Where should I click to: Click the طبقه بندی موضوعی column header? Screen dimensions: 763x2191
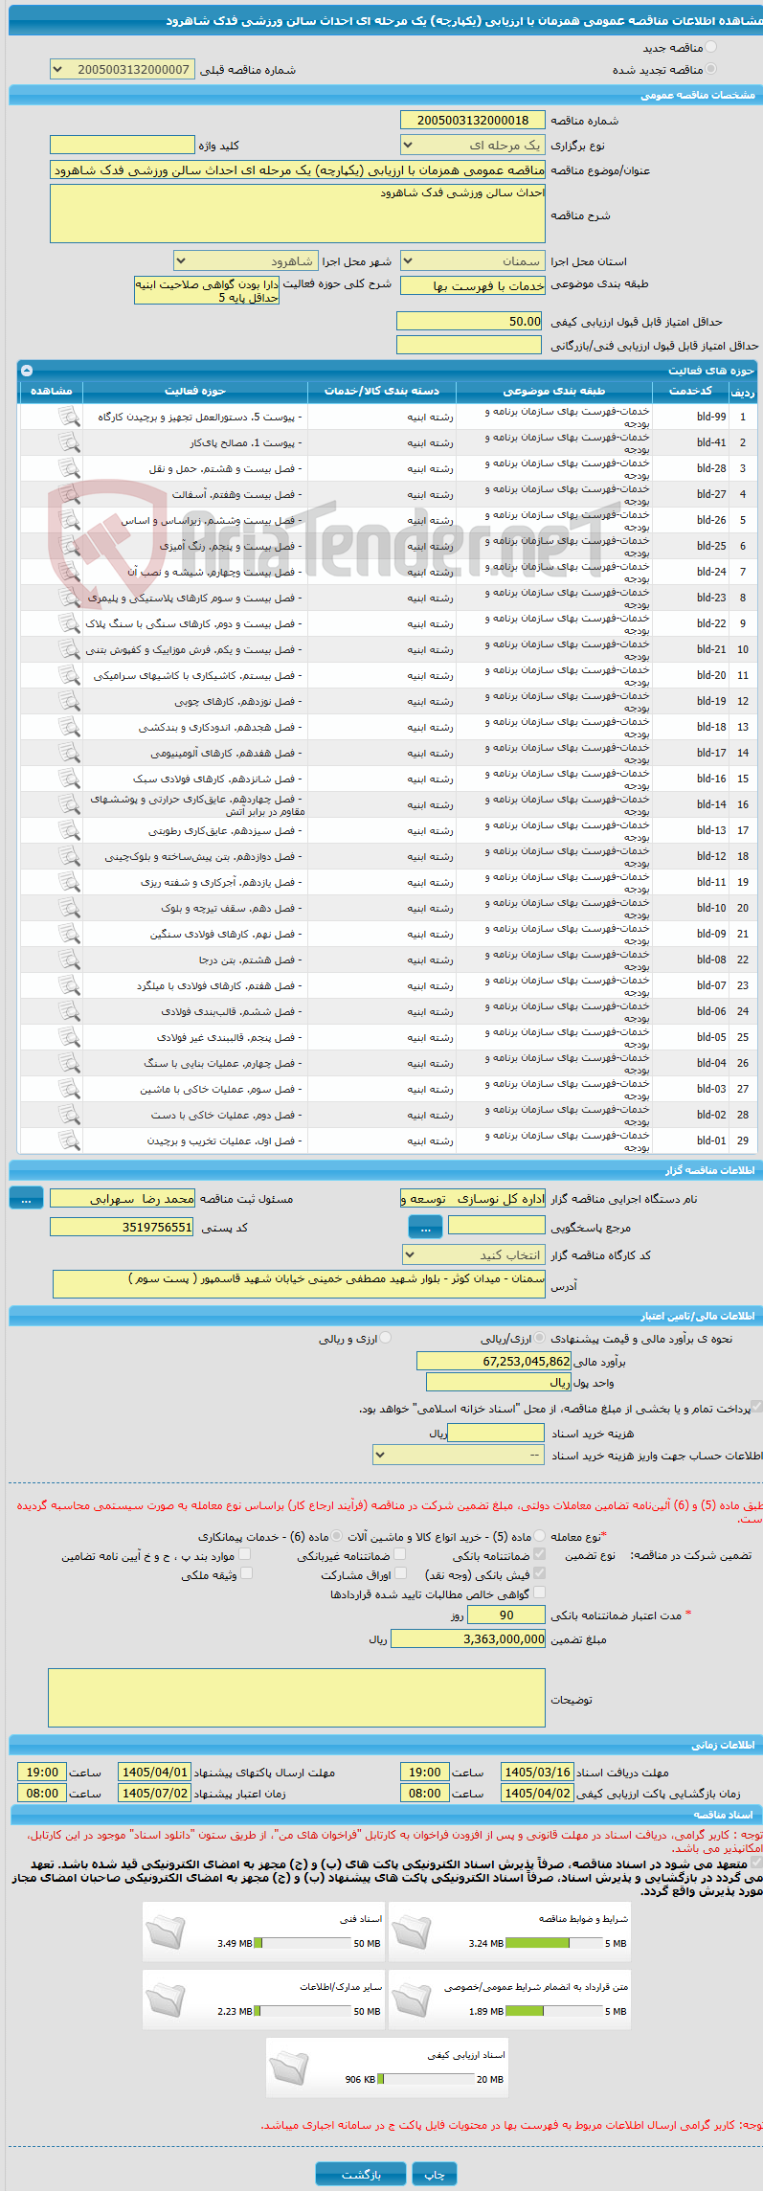tap(554, 391)
